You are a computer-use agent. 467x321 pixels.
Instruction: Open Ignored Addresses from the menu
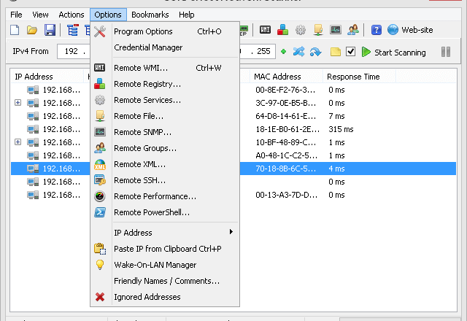(147, 297)
